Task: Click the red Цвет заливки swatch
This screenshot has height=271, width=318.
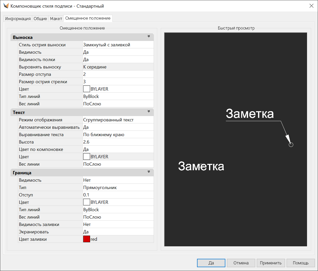Action: [87, 239]
